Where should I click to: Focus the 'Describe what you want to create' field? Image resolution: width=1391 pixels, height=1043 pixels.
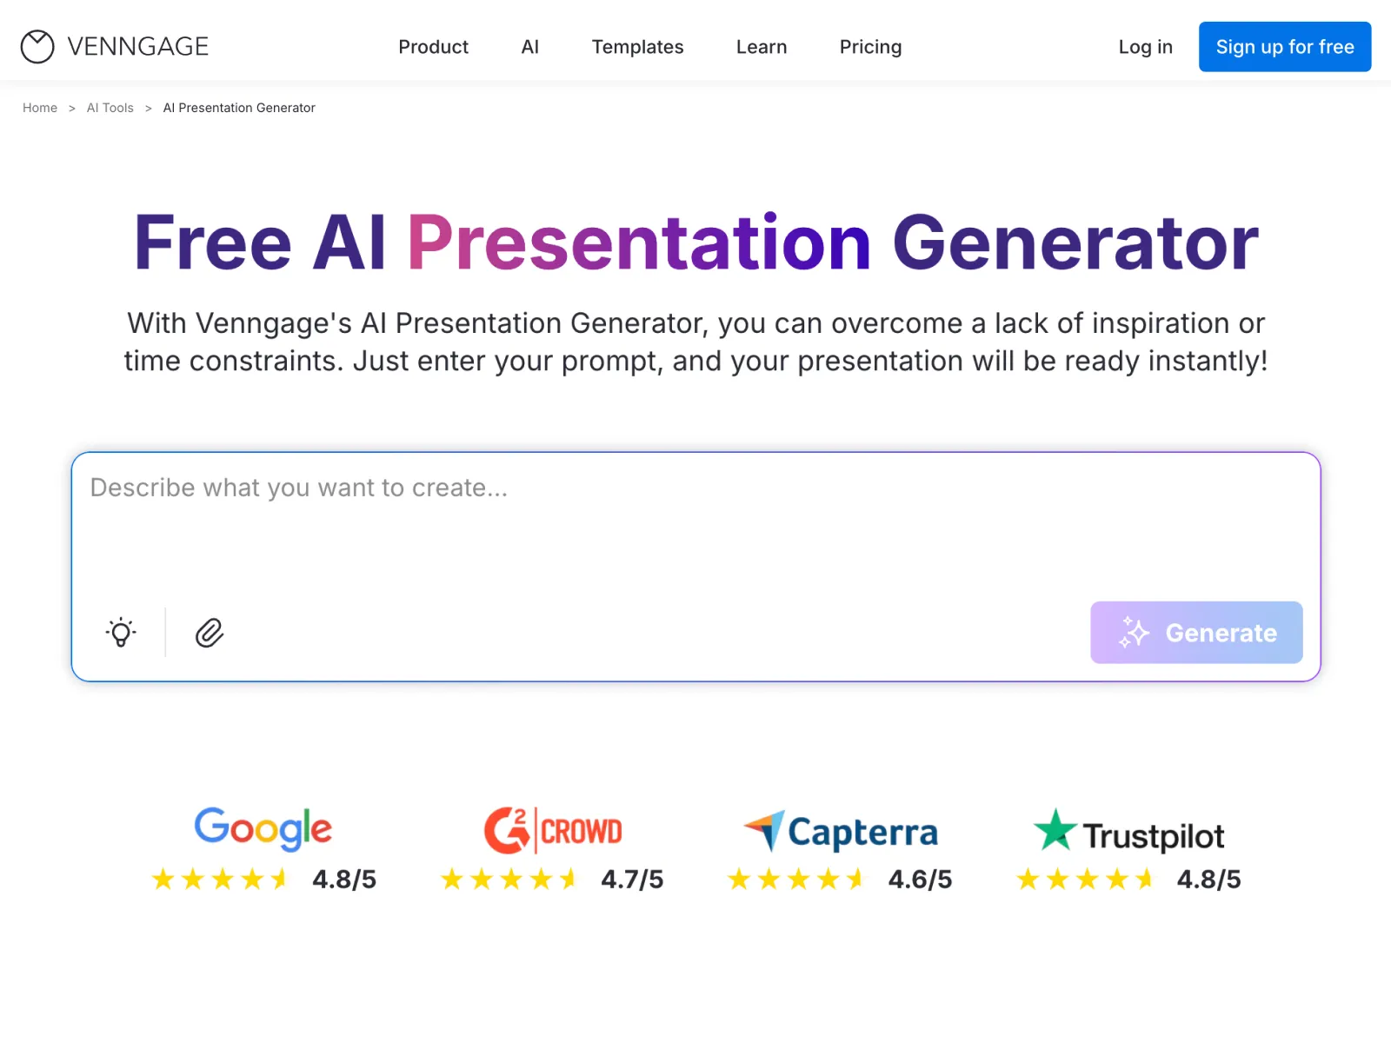click(695, 521)
